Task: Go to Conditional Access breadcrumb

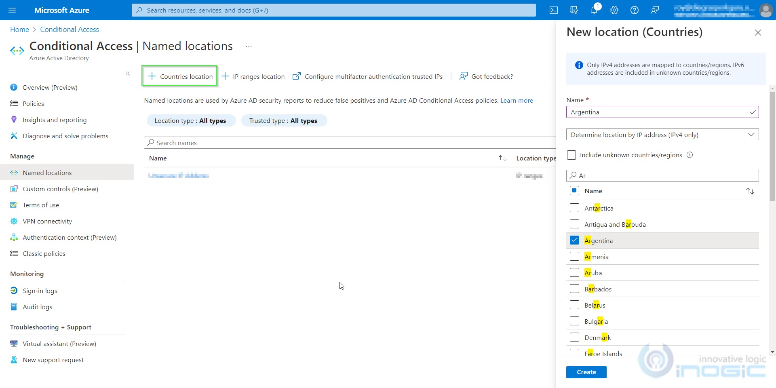Action: (x=70, y=30)
